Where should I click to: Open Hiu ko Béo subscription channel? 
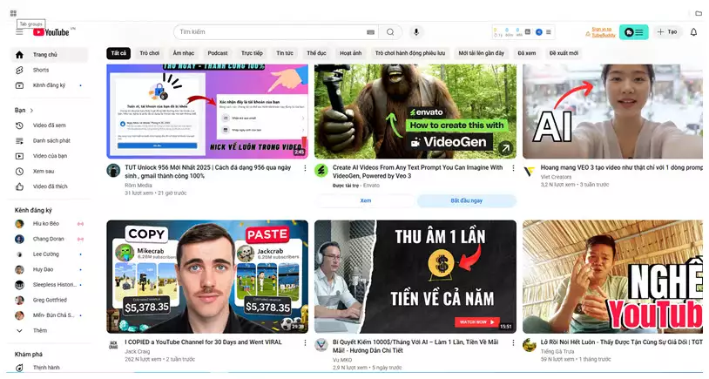point(50,224)
